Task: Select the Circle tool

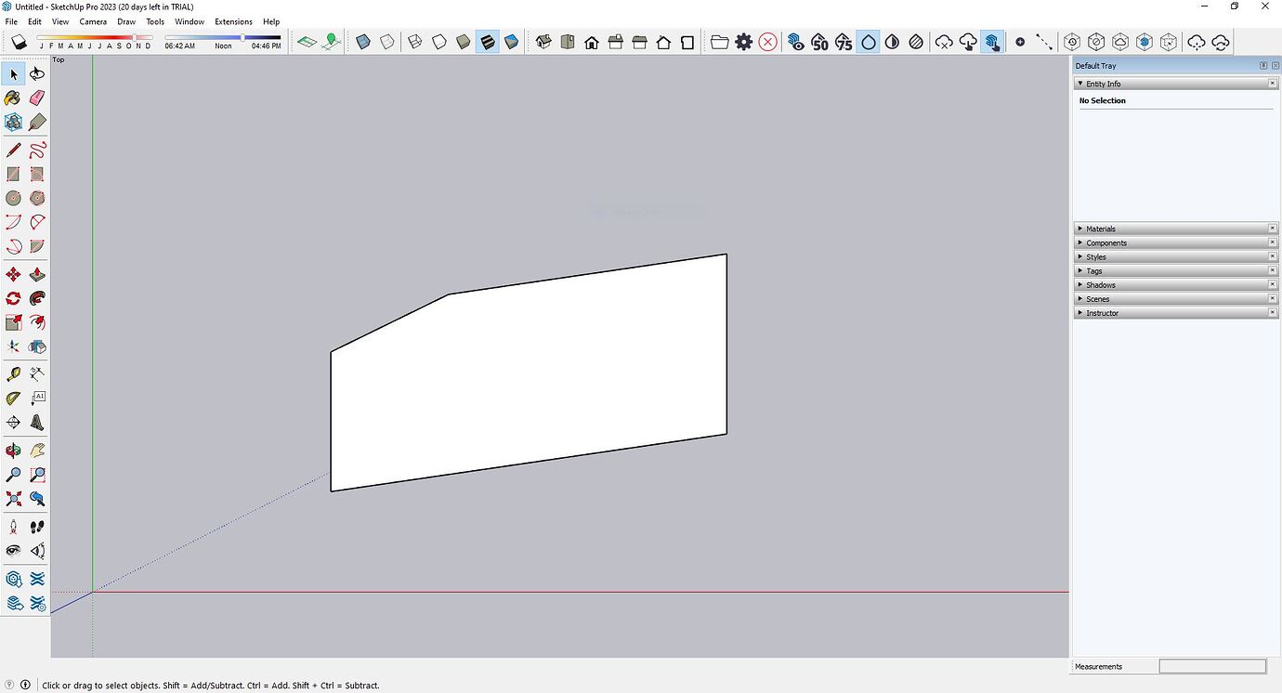Action: 13,197
